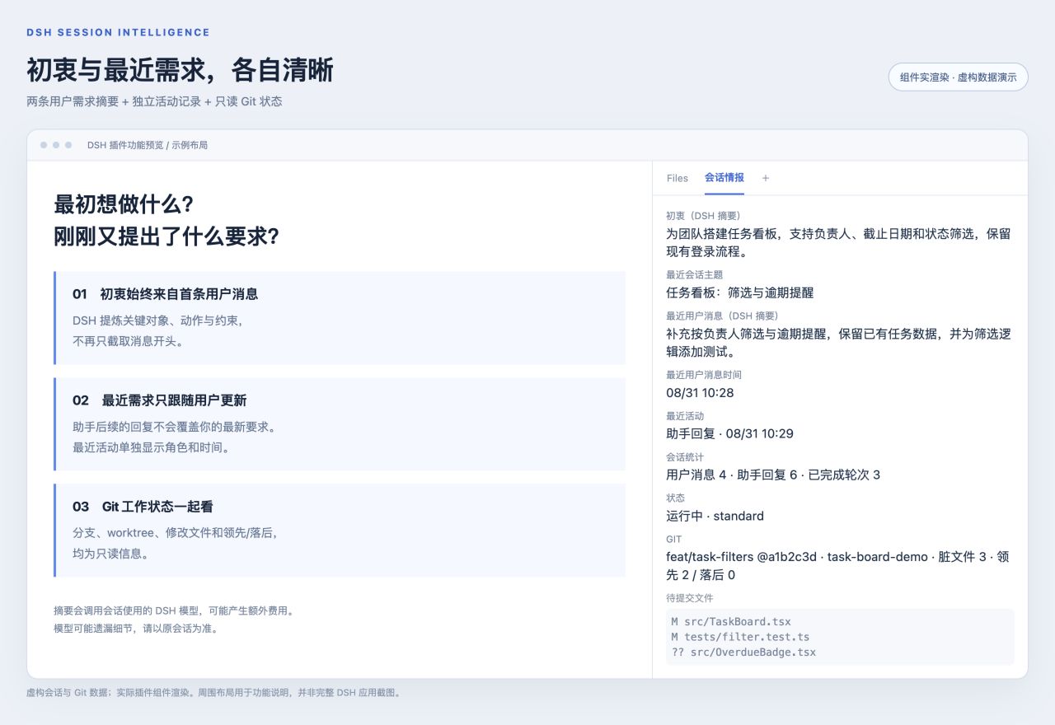This screenshot has height=725, width=1055.
Task: Click the middle window control dot
Action: click(x=56, y=145)
